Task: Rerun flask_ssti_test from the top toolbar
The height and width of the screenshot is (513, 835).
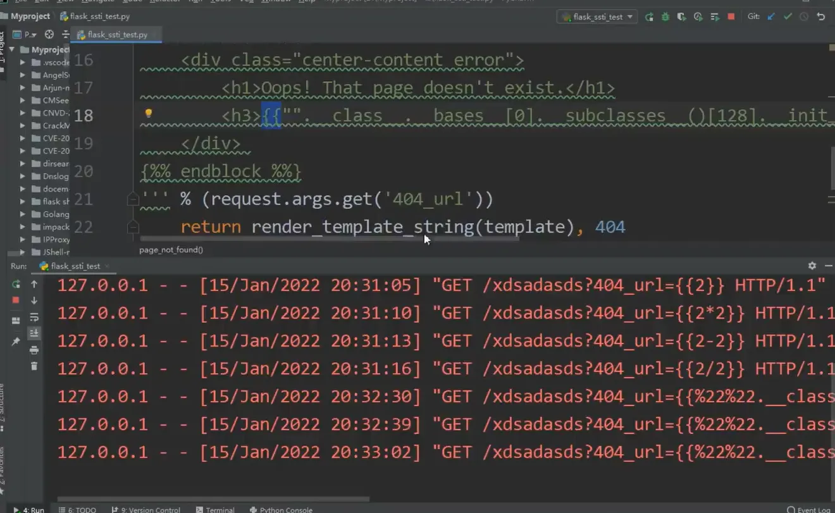Action: tap(649, 17)
